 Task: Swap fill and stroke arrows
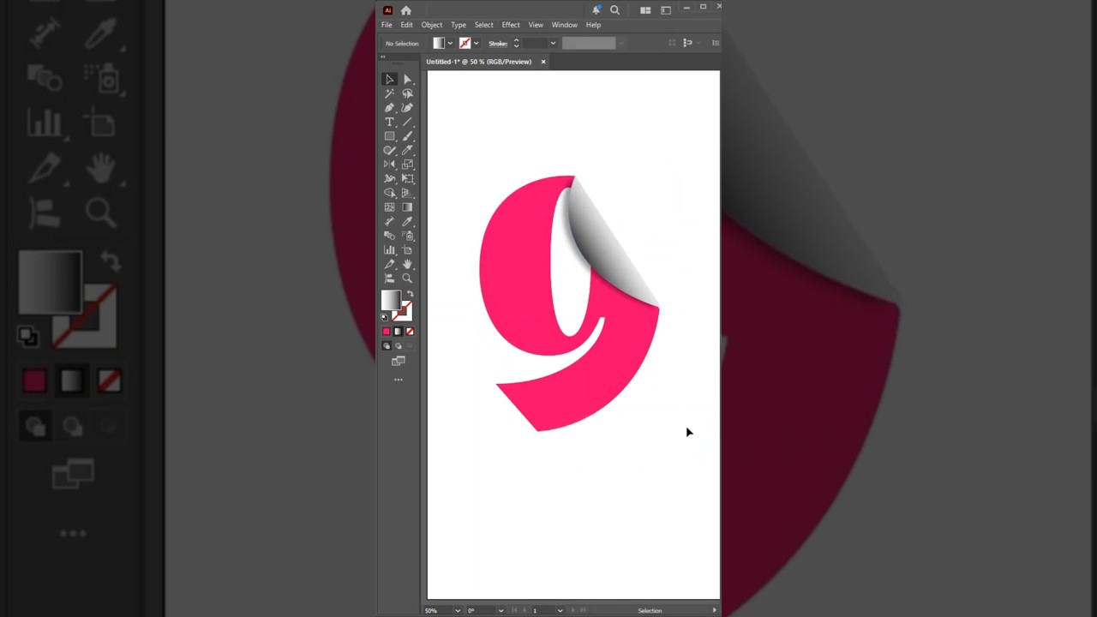(410, 294)
